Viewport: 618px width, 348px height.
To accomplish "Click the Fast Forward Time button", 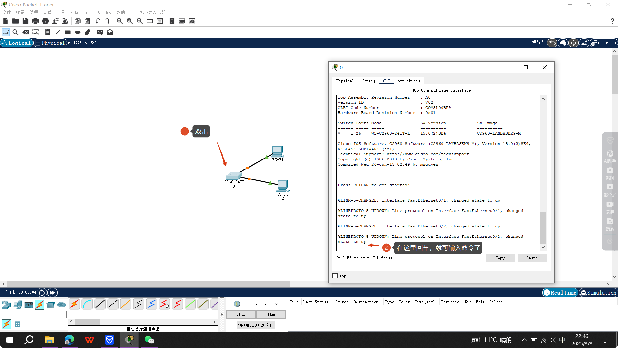I will tap(52, 293).
